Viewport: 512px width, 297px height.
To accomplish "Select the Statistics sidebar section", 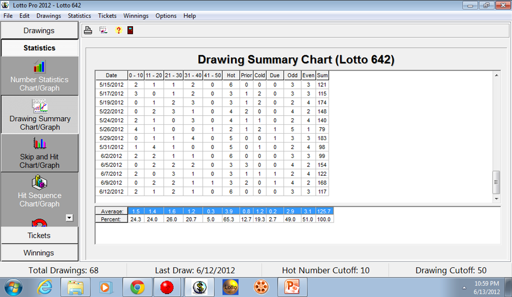I will [x=39, y=48].
